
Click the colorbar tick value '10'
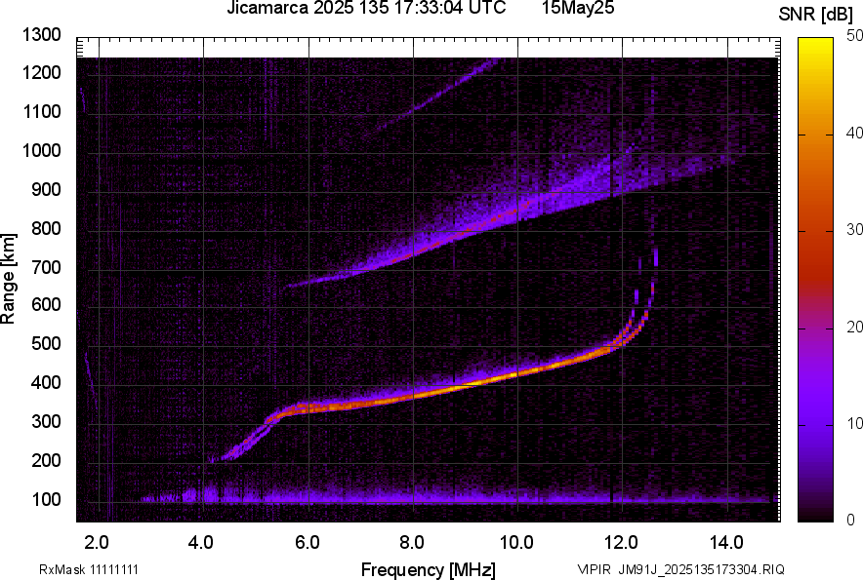[854, 423]
